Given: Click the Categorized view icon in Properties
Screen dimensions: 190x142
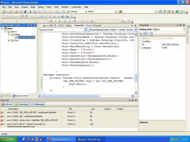Looking at the screenshot, I should pyautogui.click(x=142, y=34).
